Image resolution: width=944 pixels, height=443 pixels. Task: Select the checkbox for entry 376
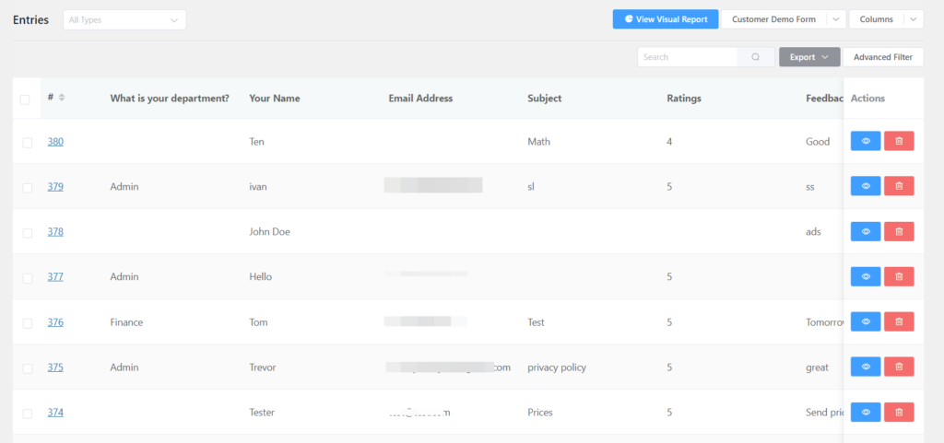[x=28, y=323]
